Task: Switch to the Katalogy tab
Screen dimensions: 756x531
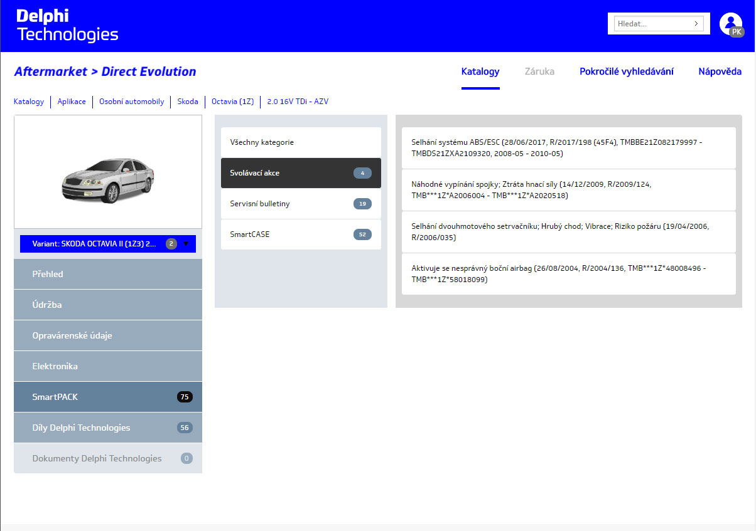Action: coord(480,71)
